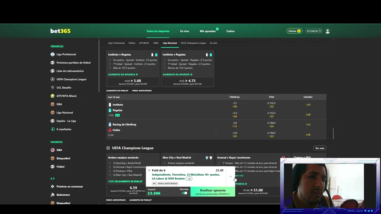Open Liga Profesional in the Tendencias sidebar

click(66, 54)
